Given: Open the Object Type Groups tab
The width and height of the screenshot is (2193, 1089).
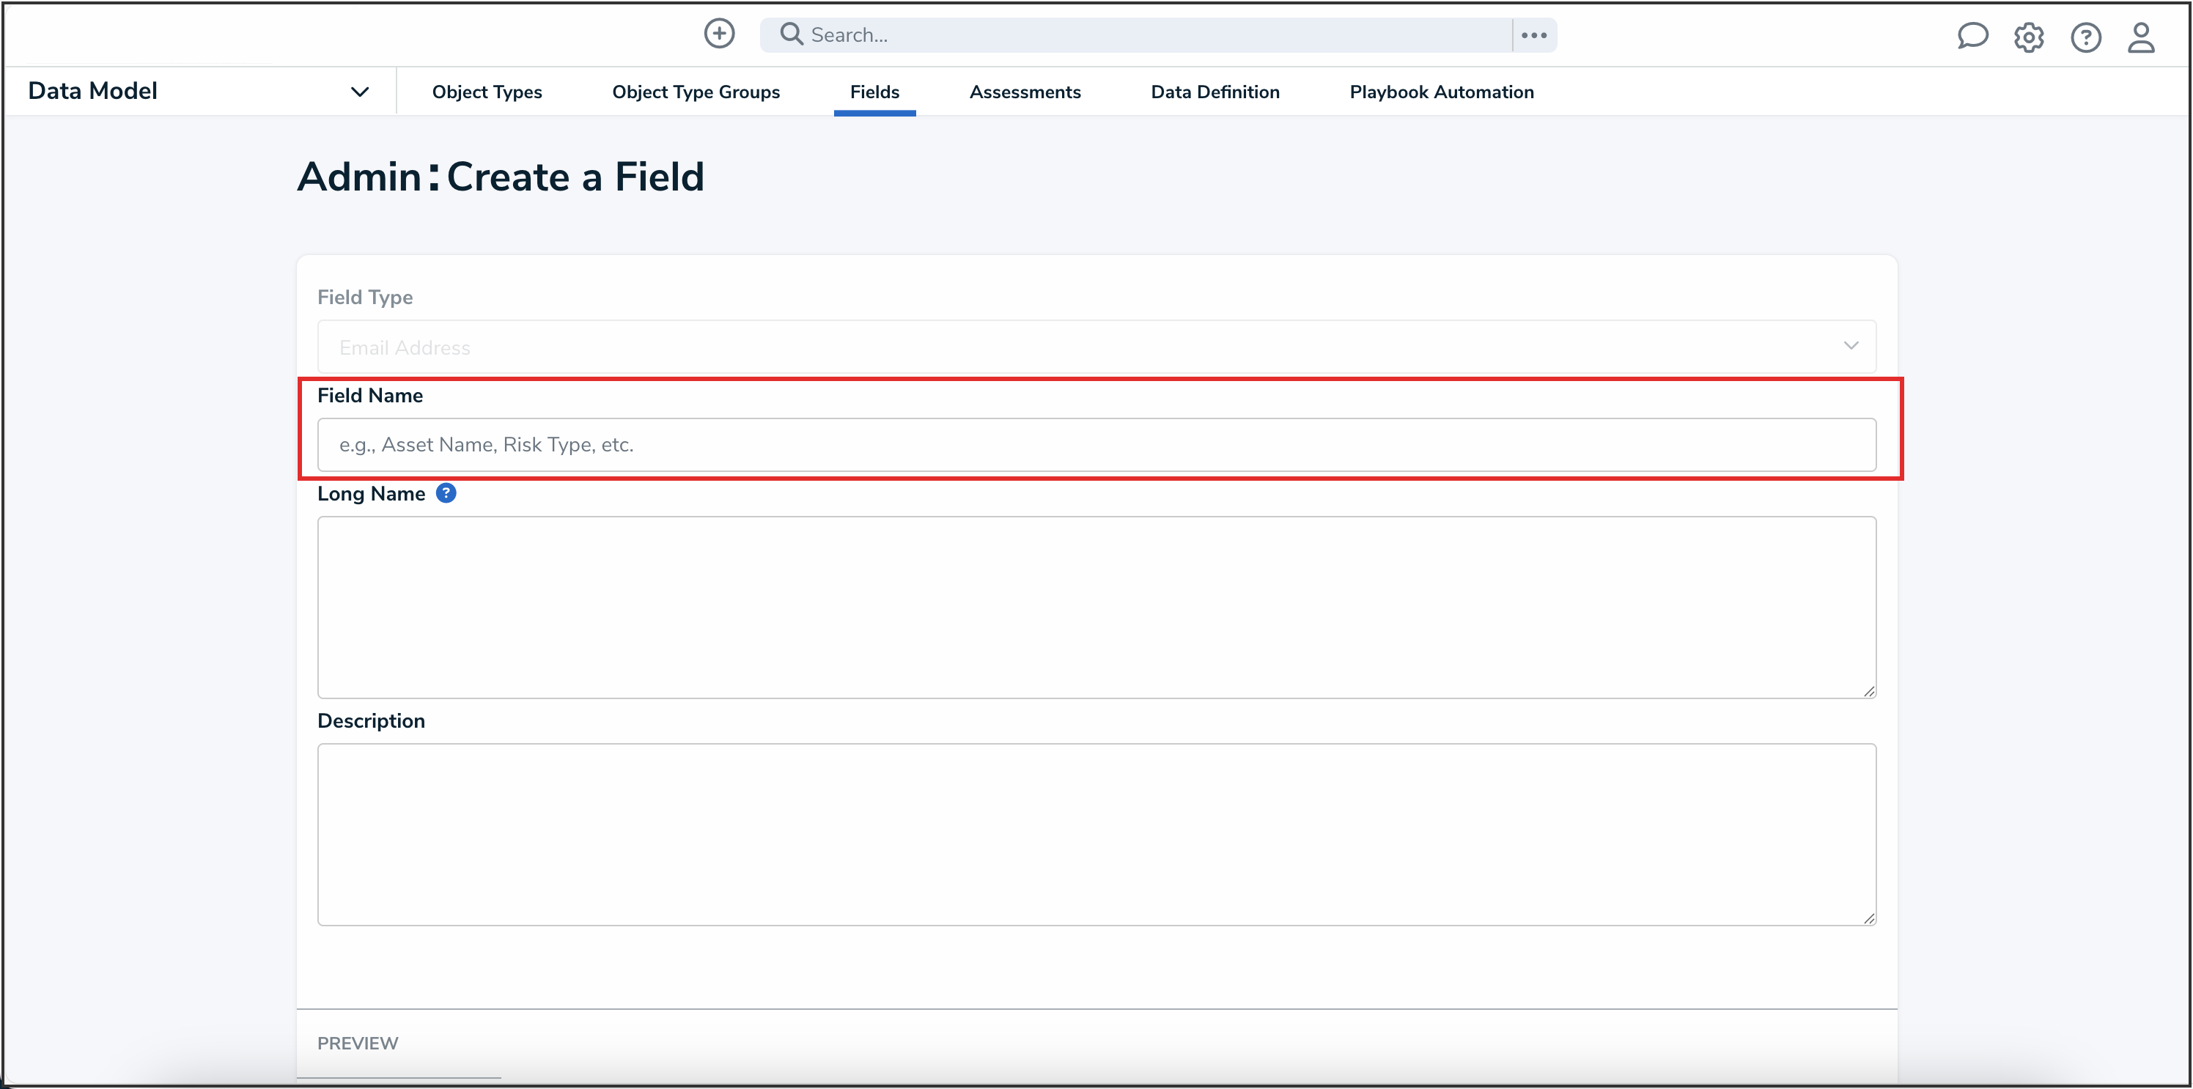Looking at the screenshot, I should [x=696, y=91].
